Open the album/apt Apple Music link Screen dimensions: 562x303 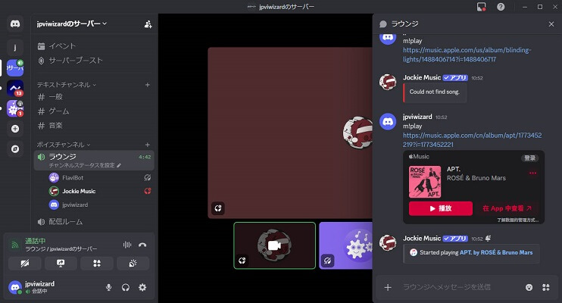point(472,140)
